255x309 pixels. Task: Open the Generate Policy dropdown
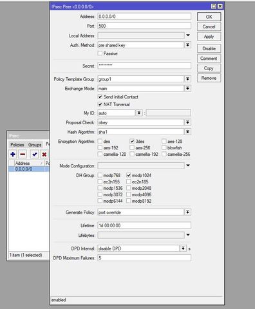(187, 212)
